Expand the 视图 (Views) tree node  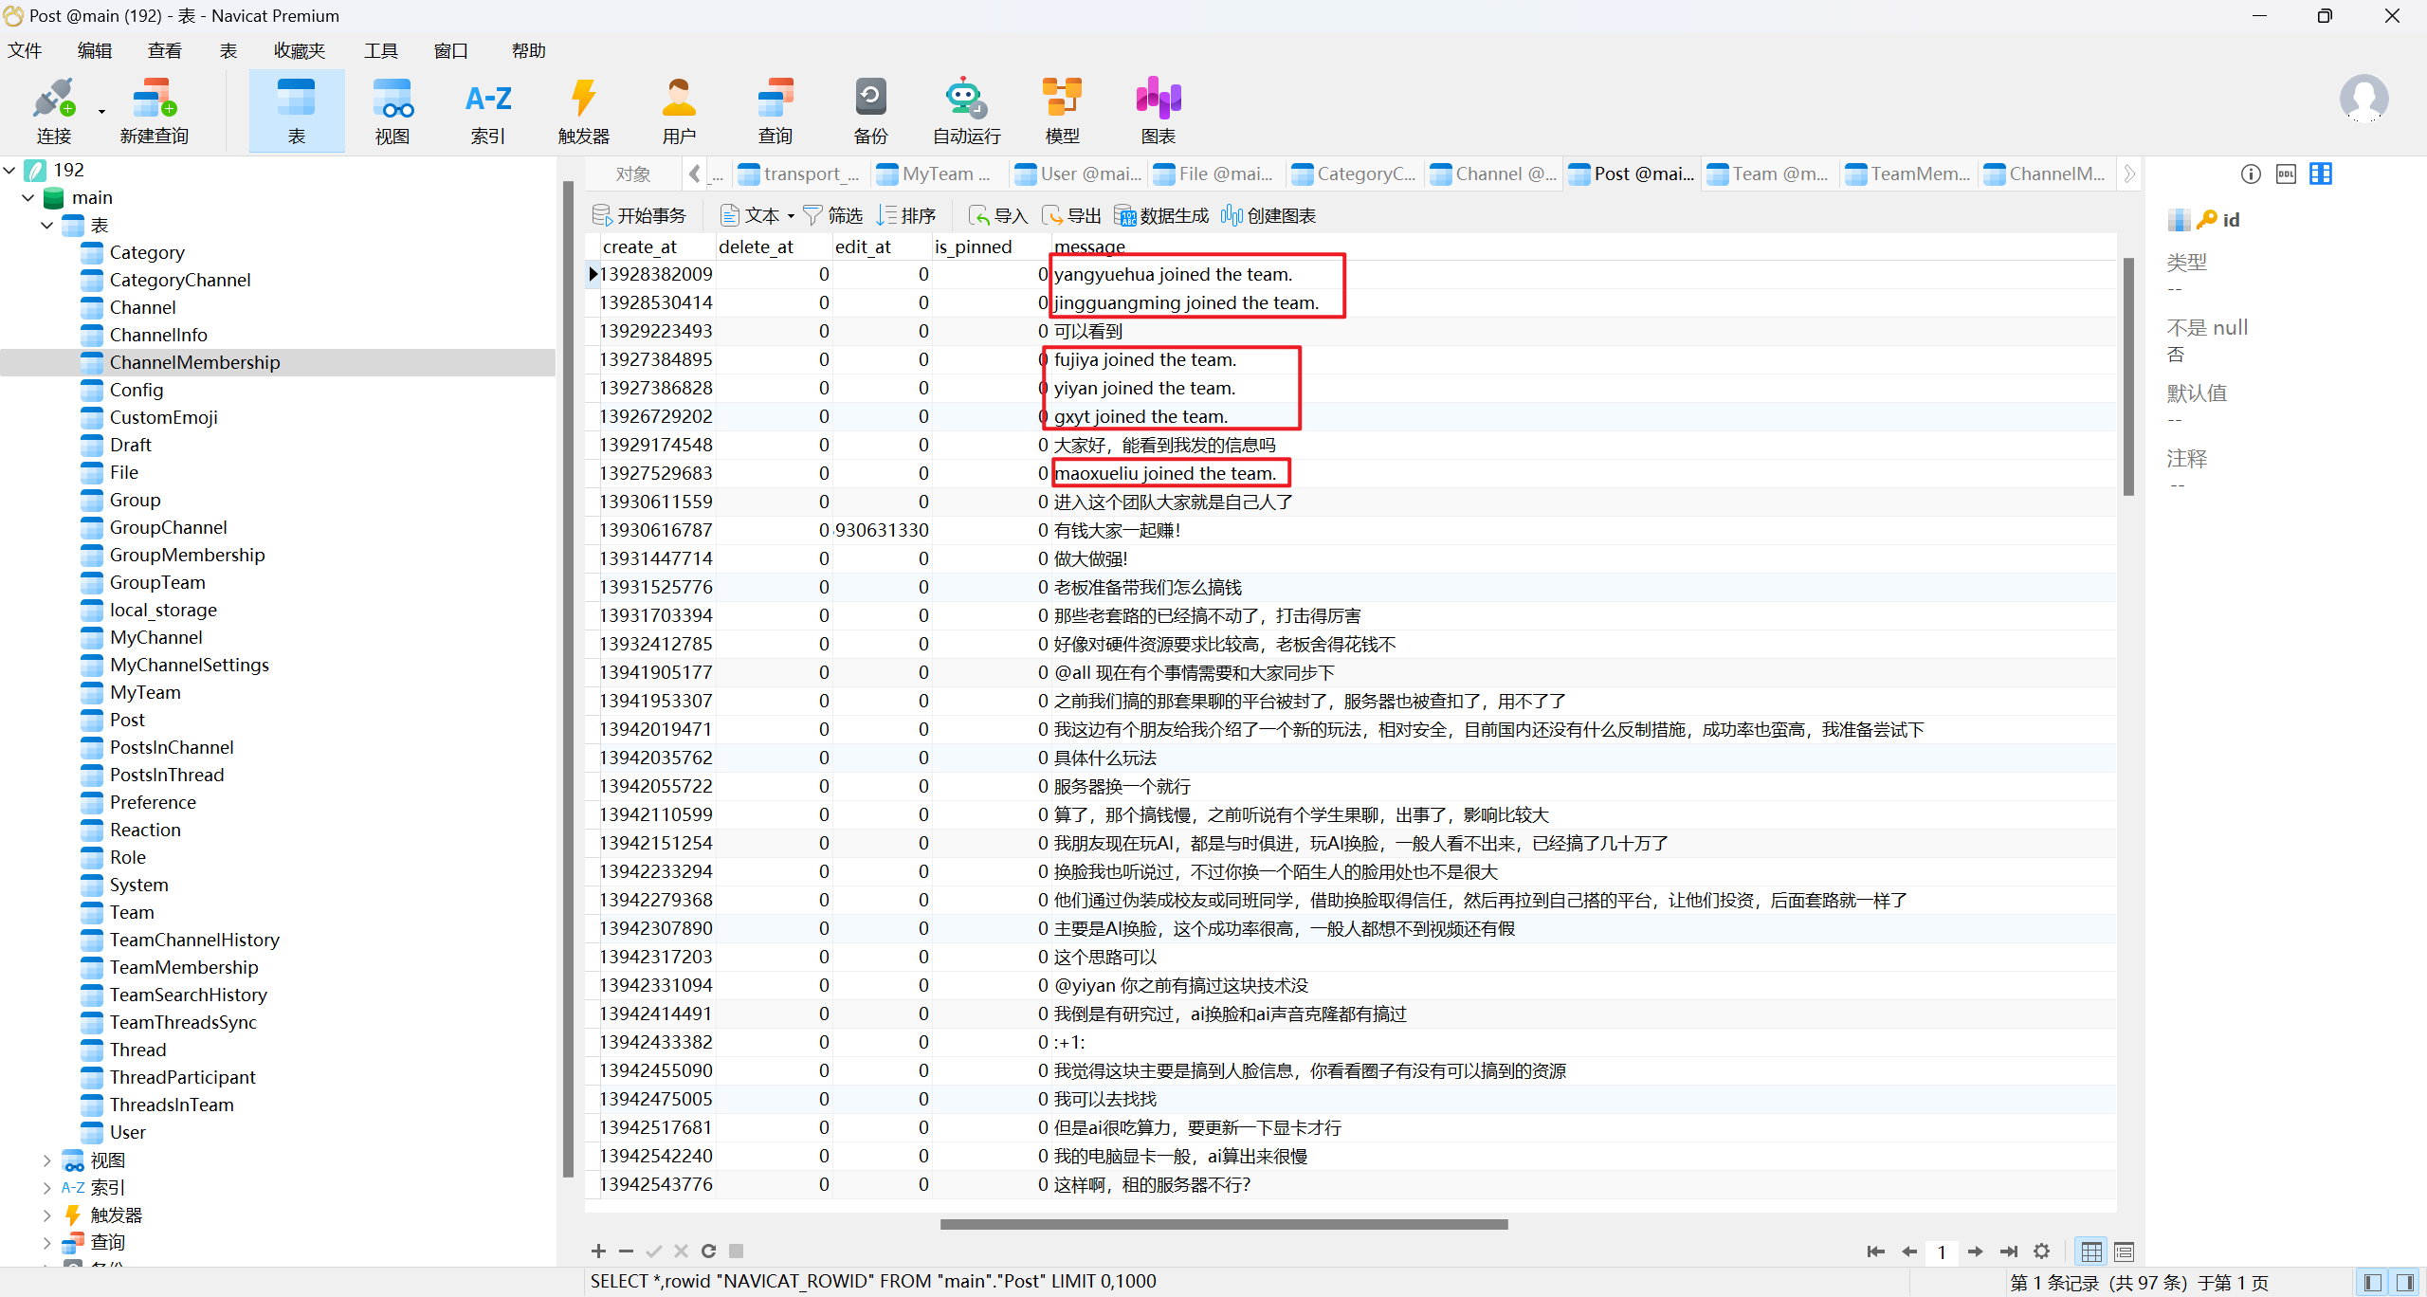[x=46, y=1160]
